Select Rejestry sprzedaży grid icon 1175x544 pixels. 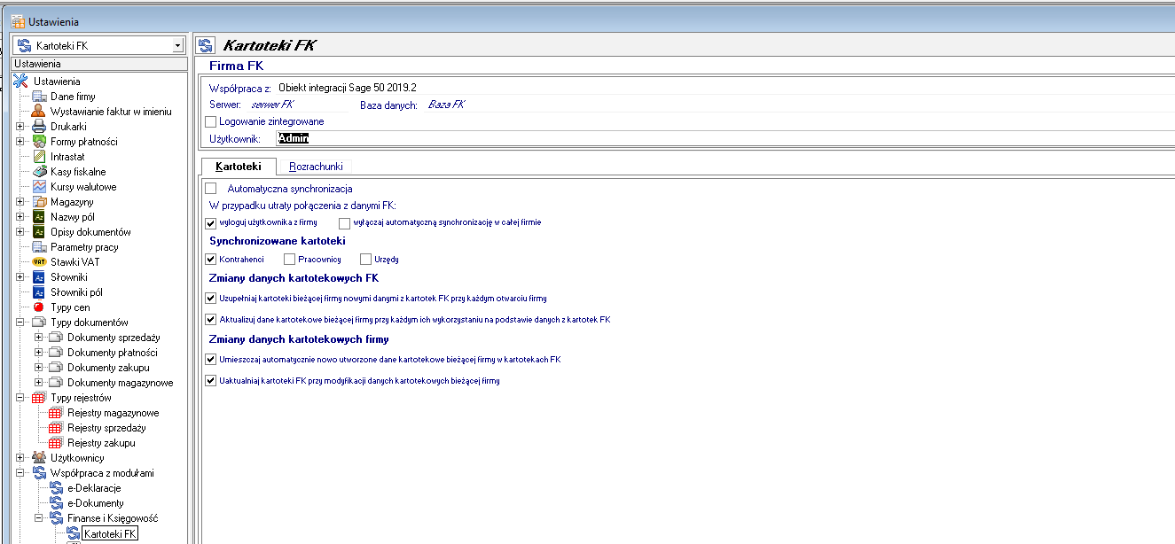click(56, 428)
